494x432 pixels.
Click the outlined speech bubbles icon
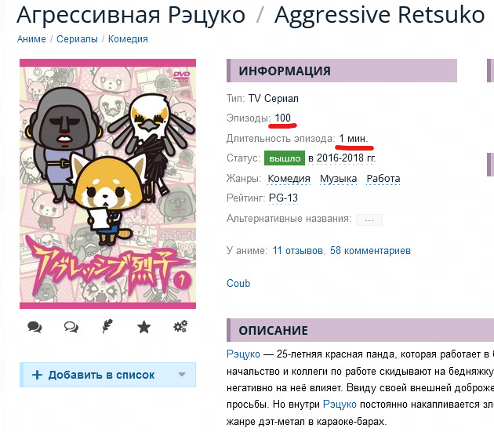pyautogui.click(x=71, y=327)
